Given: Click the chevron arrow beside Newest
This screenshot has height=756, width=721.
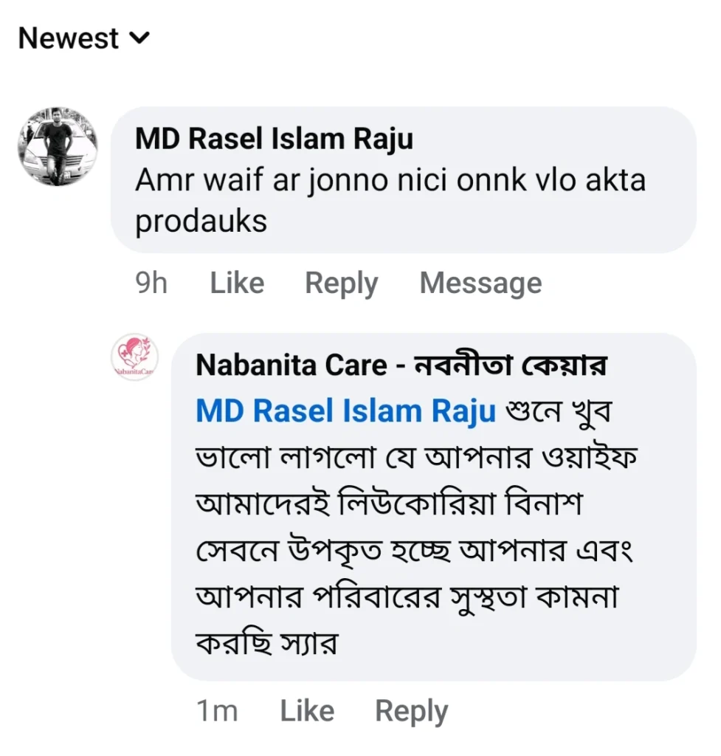Looking at the screenshot, I should pyautogui.click(x=139, y=38).
